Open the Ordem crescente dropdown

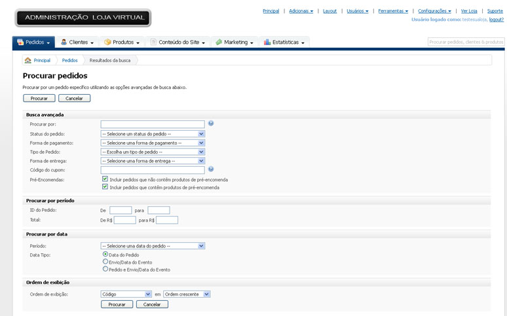187,294
